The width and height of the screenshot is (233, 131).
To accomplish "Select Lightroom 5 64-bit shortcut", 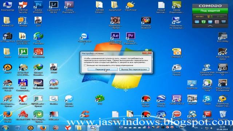I will tap(54, 7).
